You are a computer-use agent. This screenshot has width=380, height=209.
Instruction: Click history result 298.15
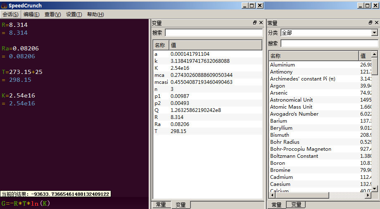(x=20, y=80)
